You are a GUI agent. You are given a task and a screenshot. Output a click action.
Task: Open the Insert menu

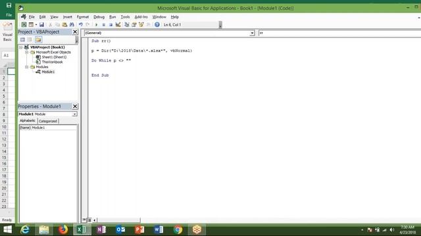67,17
